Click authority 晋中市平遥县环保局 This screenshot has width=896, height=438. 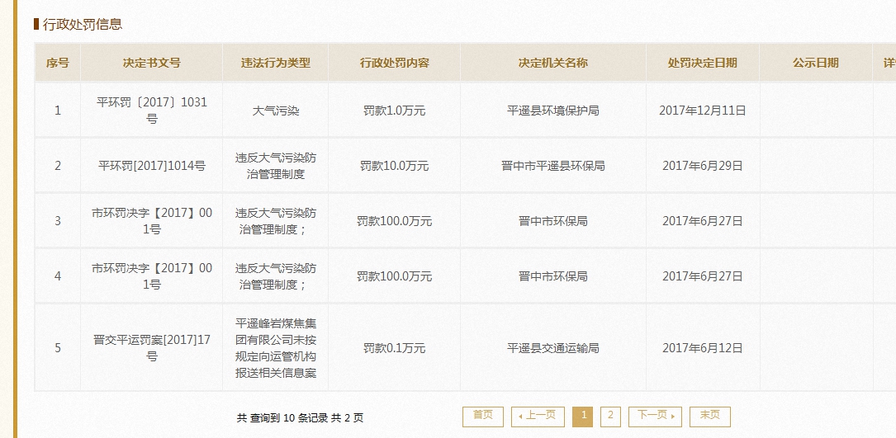(553, 166)
